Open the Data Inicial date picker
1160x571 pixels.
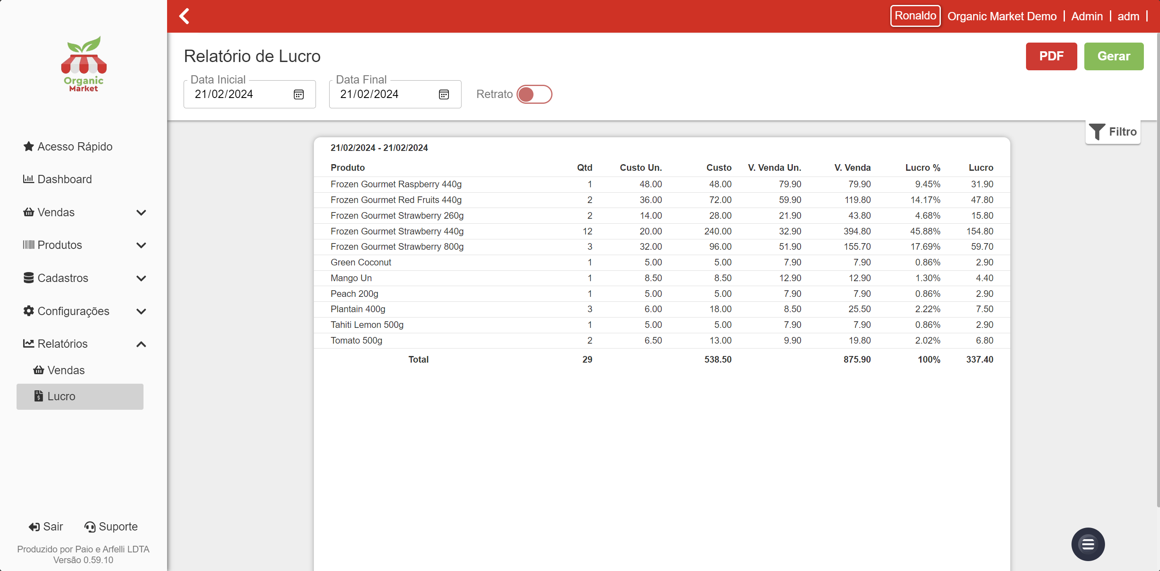299,95
